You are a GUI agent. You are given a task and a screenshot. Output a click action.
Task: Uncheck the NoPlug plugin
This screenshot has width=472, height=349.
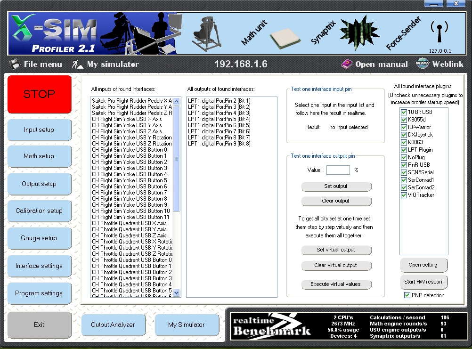click(404, 157)
